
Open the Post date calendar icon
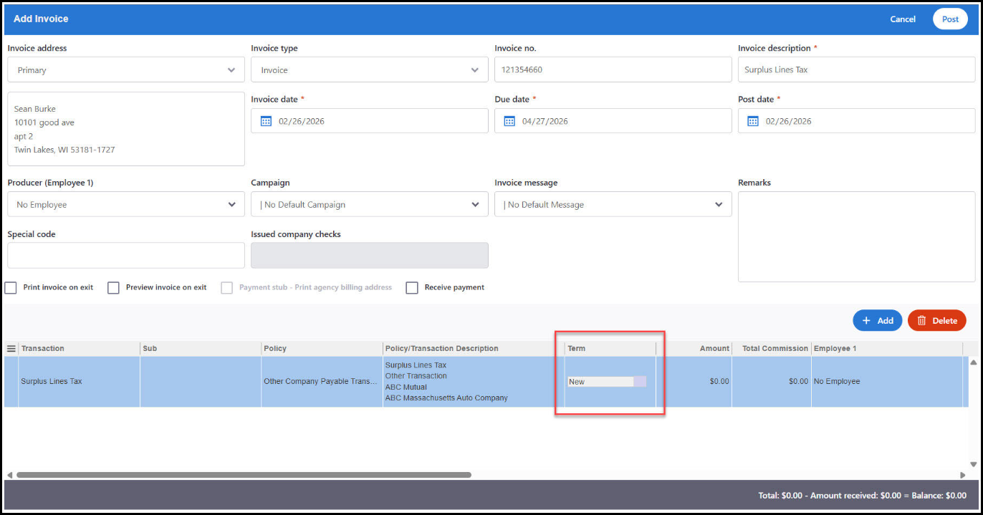click(x=753, y=121)
